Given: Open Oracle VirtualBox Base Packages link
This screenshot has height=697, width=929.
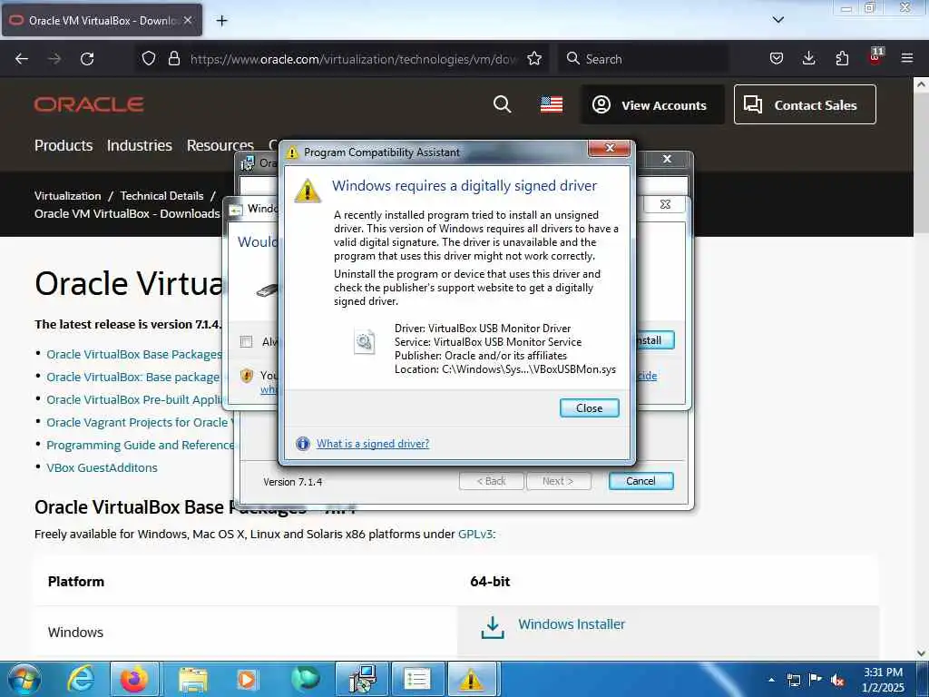Looking at the screenshot, I should [x=134, y=355].
